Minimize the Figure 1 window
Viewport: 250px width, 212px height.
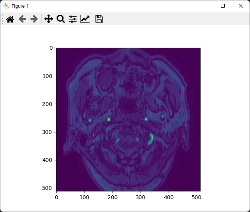point(205,6)
